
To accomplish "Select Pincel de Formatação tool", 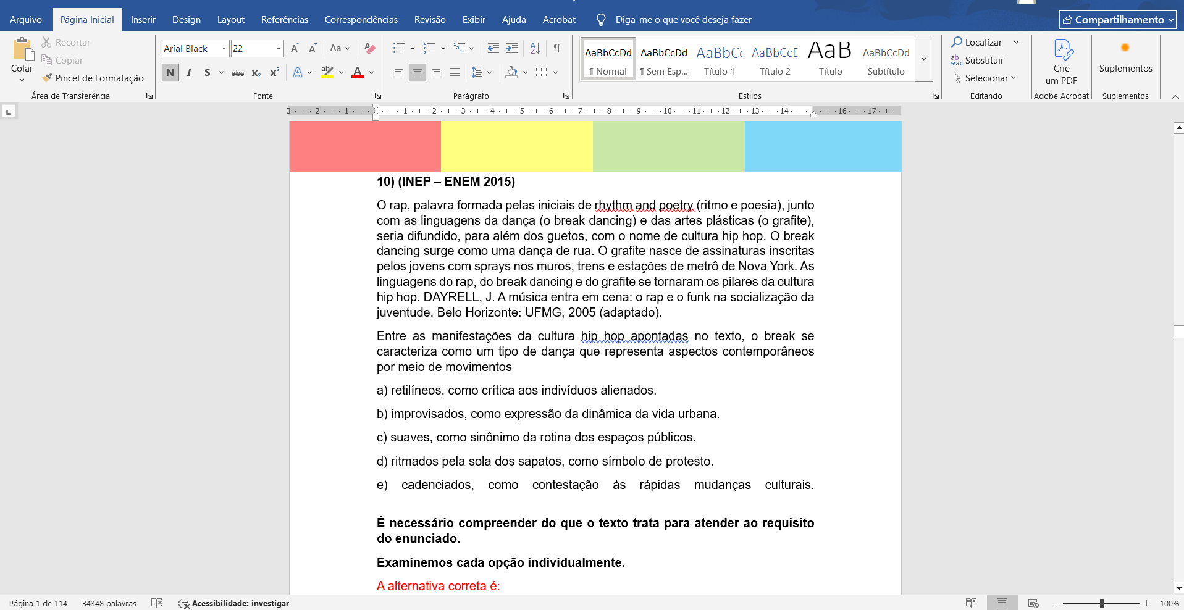I will tap(93, 78).
